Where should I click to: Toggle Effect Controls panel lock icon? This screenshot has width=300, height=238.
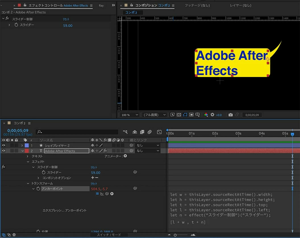tap(25, 5)
